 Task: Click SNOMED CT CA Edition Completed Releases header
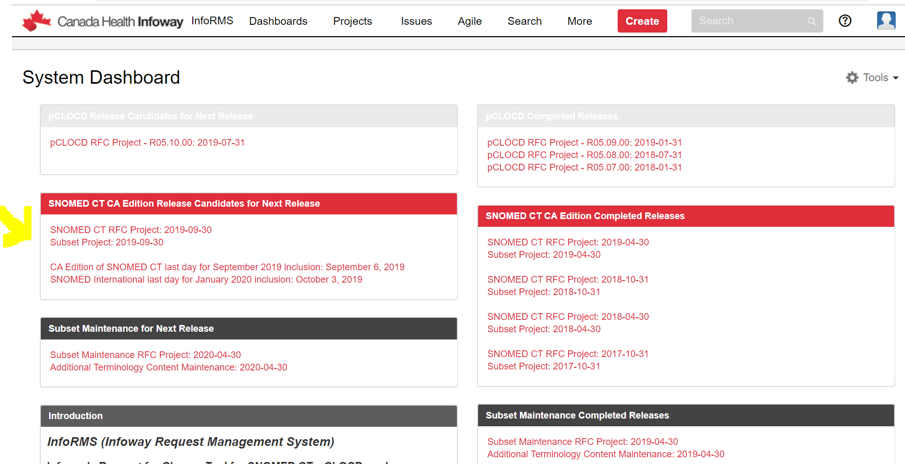pyautogui.click(x=686, y=216)
